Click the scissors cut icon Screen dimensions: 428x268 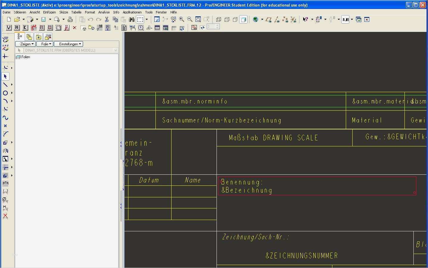[107, 19]
